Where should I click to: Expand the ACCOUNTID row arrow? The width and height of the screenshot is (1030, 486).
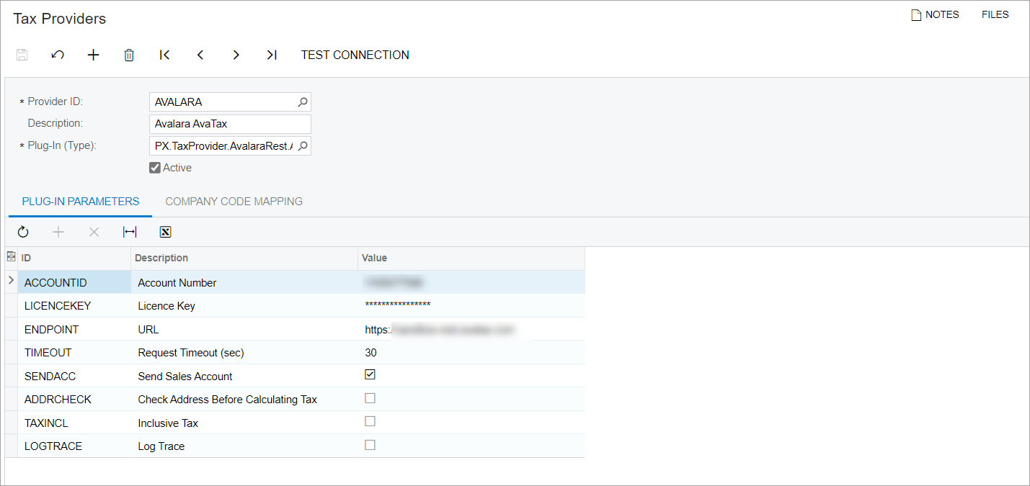(x=11, y=280)
